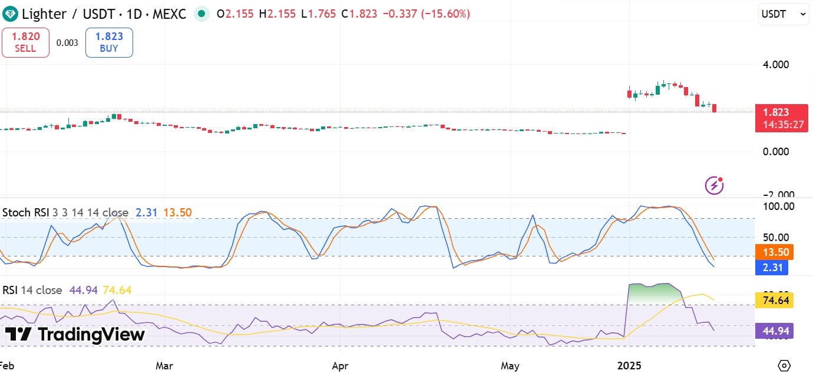Screen dimensions: 813x377
Task: Open the quick trade lightning icon
Action: click(714, 185)
